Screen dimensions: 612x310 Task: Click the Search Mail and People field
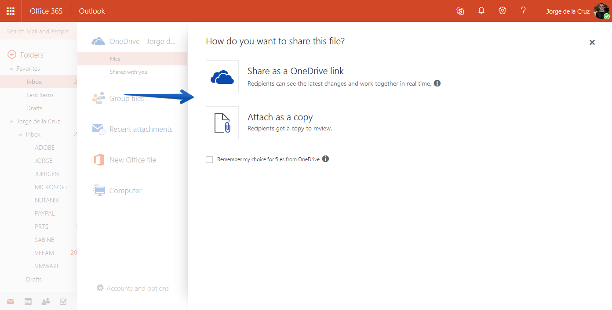click(x=38, y=31)
